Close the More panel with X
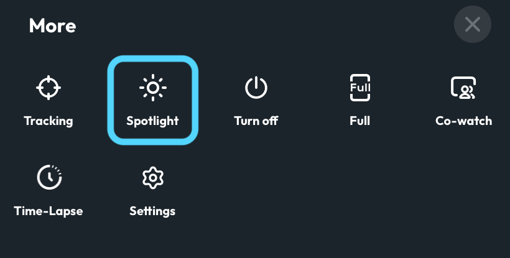510x258 pixels. click(472, 24)
